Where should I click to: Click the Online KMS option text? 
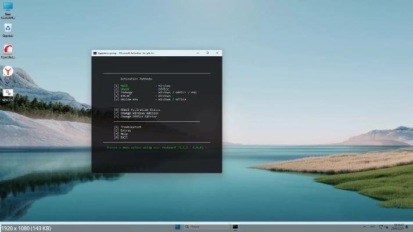(x=129, y=99)
